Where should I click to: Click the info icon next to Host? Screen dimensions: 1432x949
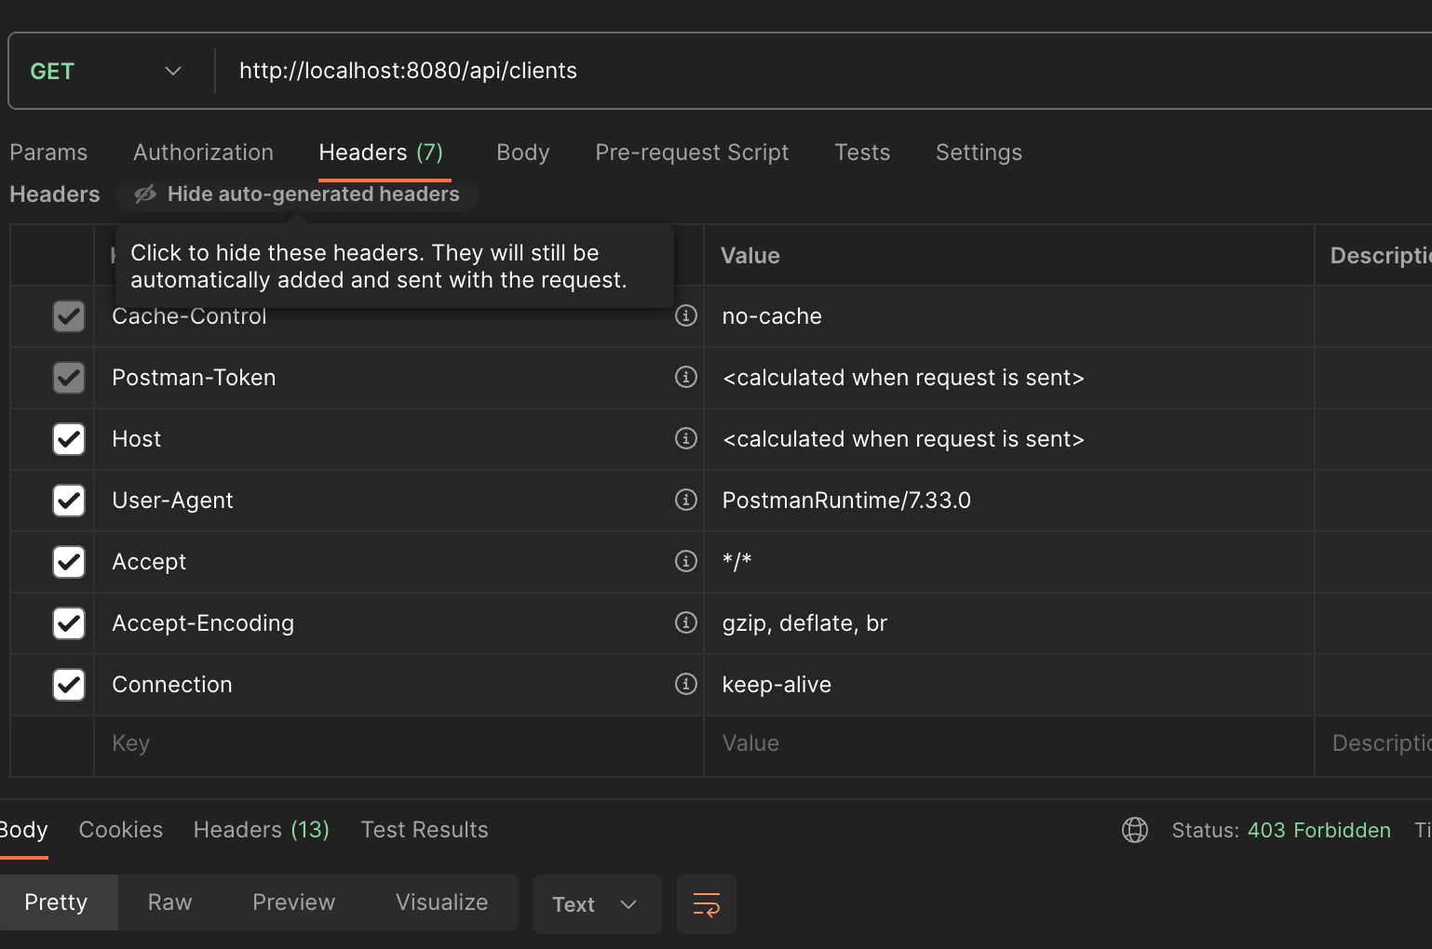(x=686, y=439)
